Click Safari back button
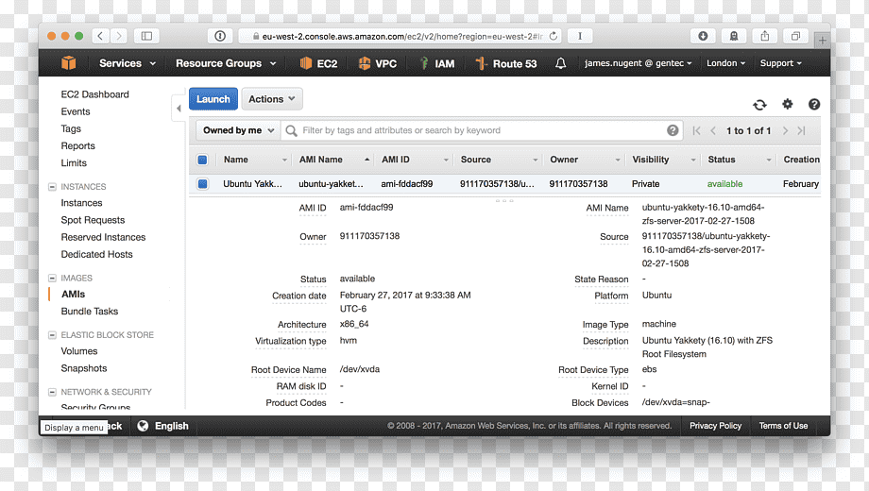The image size is (869, 491). pos(100,36)
